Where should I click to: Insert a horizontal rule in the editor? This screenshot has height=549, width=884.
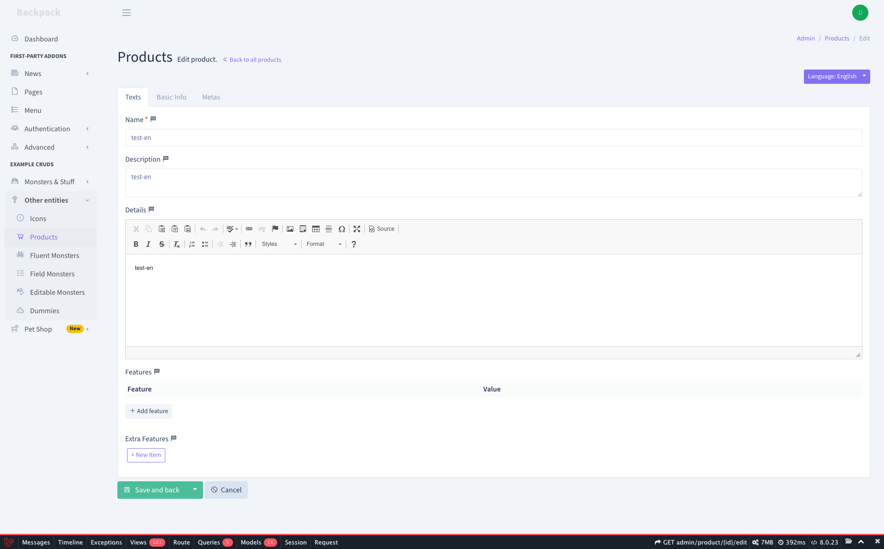click(329, 229)
